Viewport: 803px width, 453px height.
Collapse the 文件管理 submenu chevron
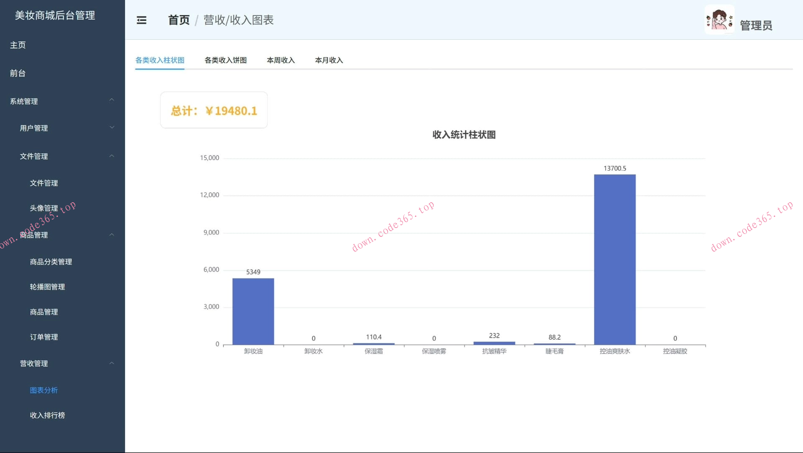[112, 156]
